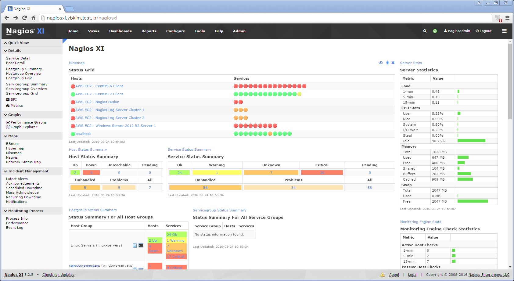Open the Views menu
Viewport: 514px width, 281px height.
(x=94, y=31)
